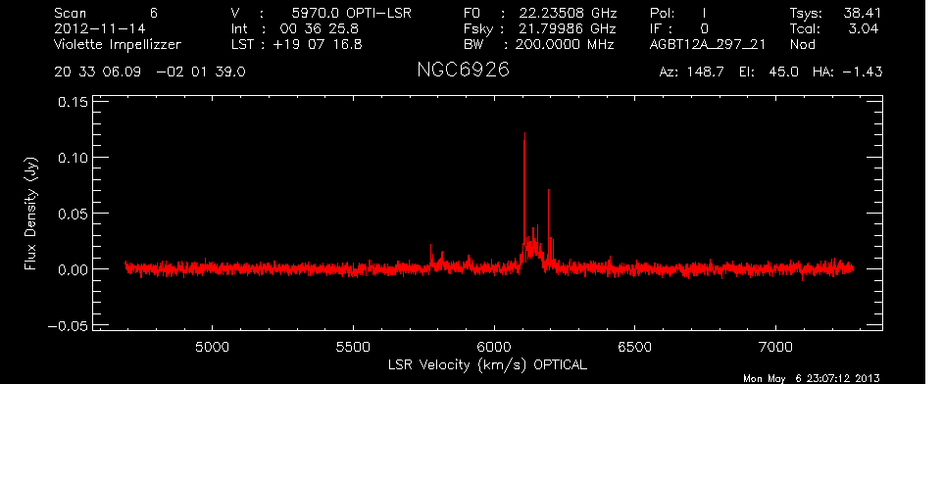Click the 6000 x-axis tick label
The image size is (943, 480).
coord(494,347)
